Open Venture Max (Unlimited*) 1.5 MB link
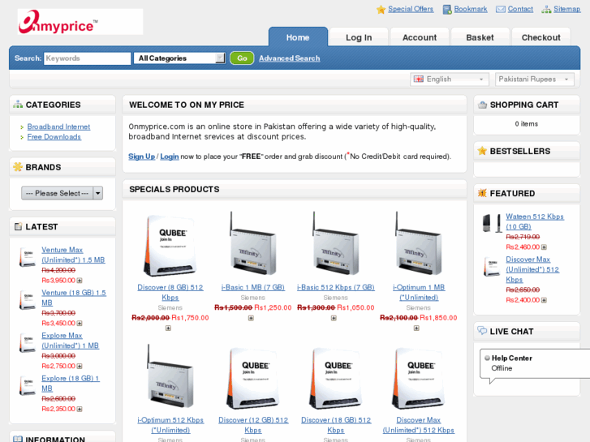This screenshot has height=442, width=590. pos(73,255)
